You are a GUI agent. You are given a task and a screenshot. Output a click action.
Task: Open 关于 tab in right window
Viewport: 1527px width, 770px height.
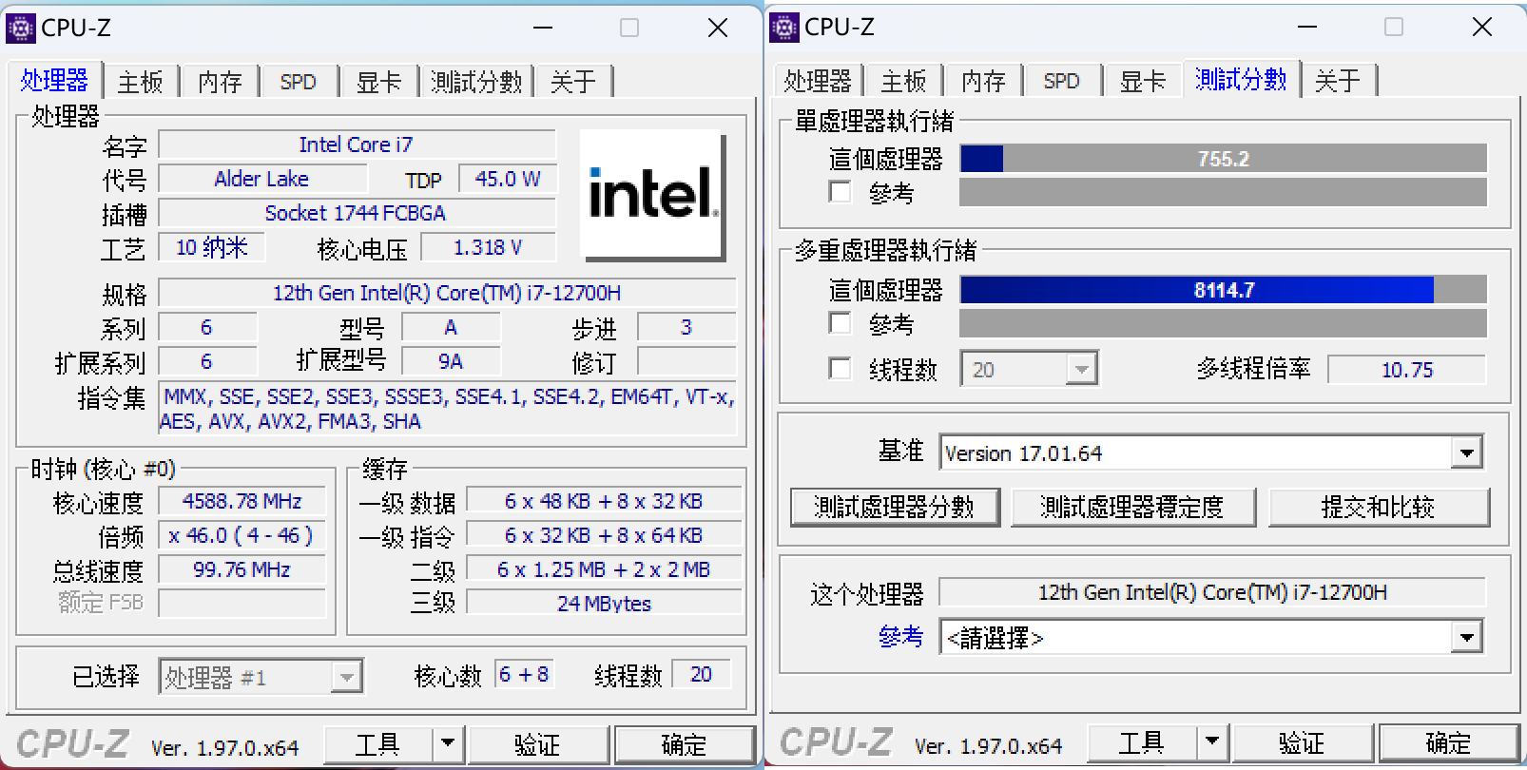pos(1337,82)
